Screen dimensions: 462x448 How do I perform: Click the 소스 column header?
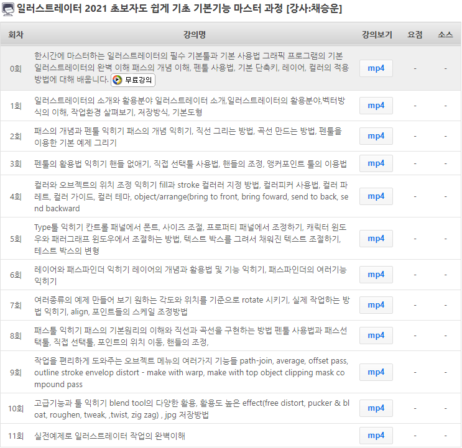[445, 35]
